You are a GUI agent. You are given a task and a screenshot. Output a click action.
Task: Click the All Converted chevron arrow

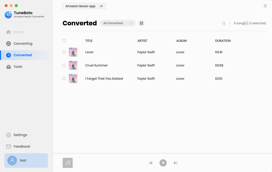point(131,23)
